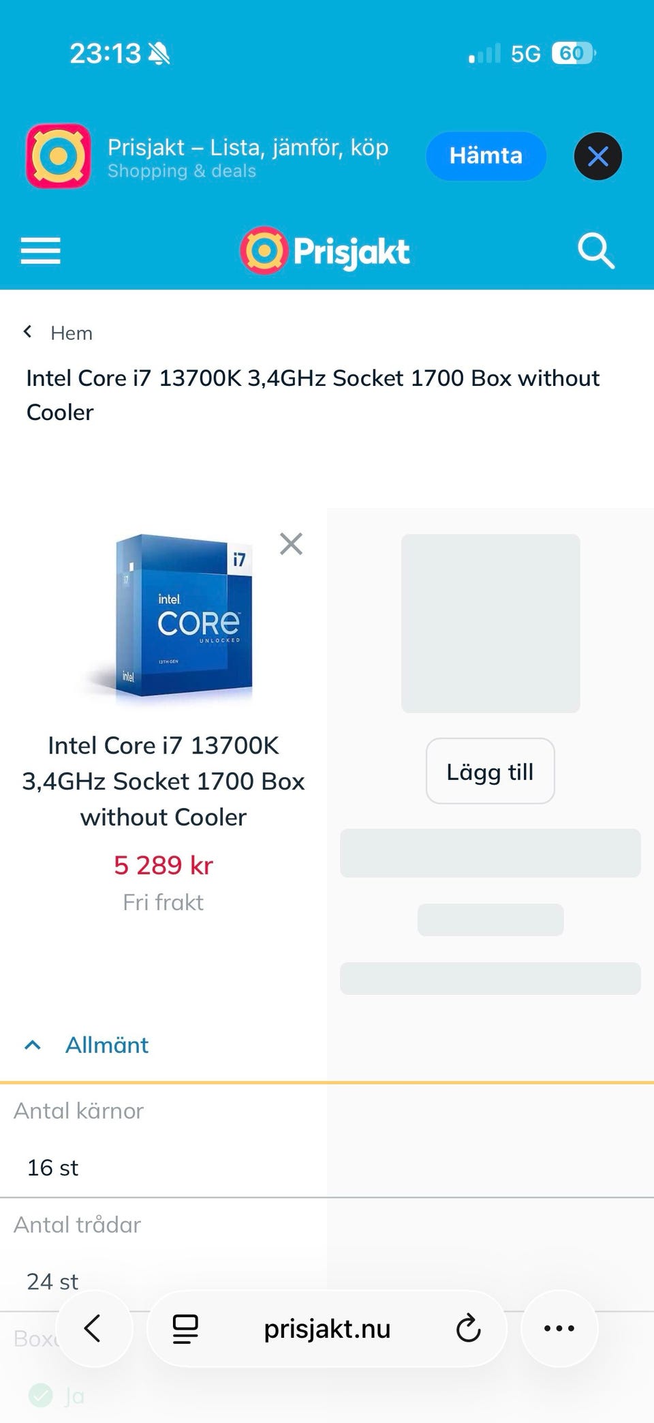Remove Intel Core i7 13700K from comparison

pos(291,544)
